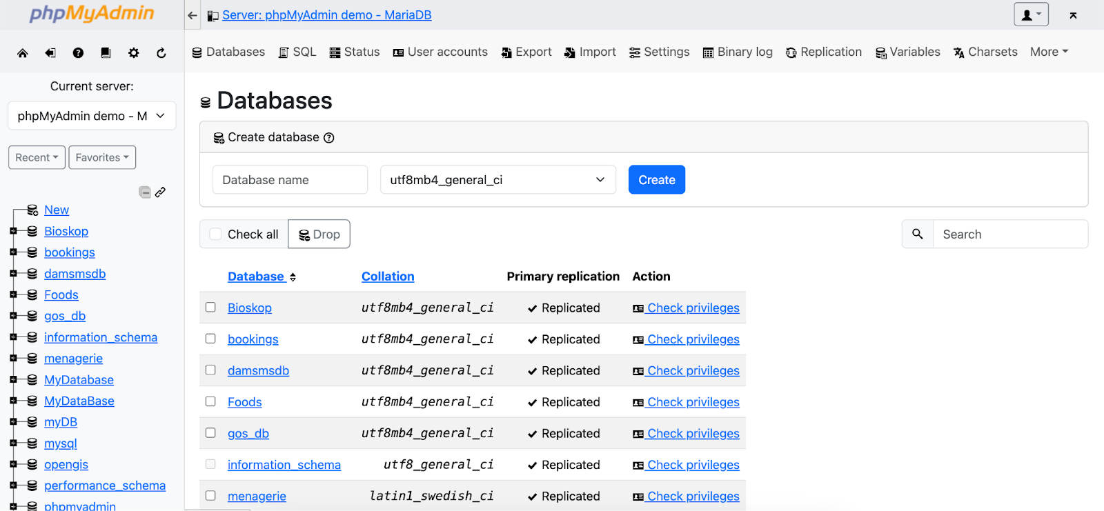Click the collapse-all icon in navigation tree

pos(145,192)
